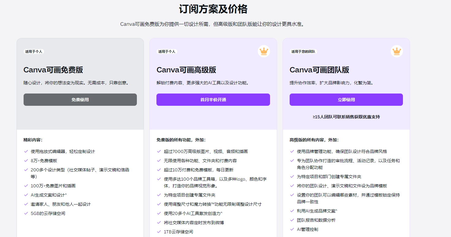Click checkmark beside 100万+免费图片和插画

pyautogui.click(x=26, y=186)
